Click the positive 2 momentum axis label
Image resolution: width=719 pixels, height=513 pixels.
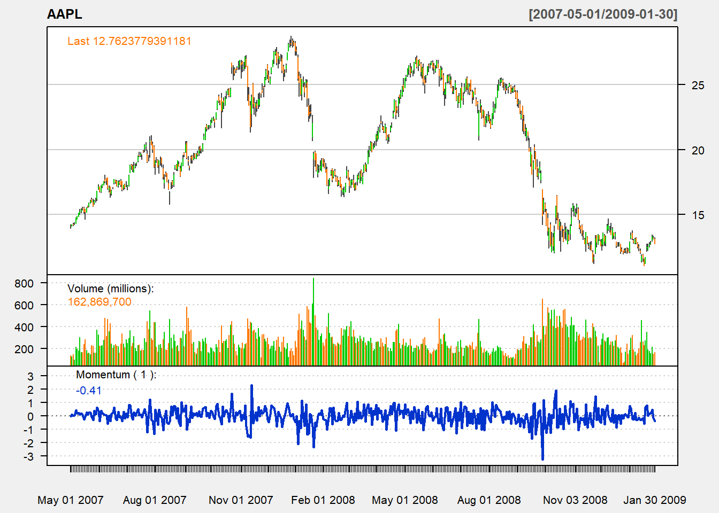click(x=30, y=390)
